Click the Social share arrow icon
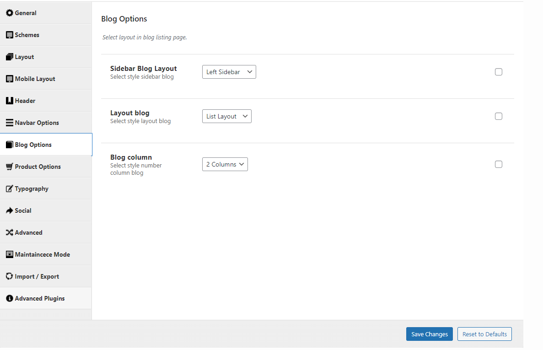 [9, 210]
